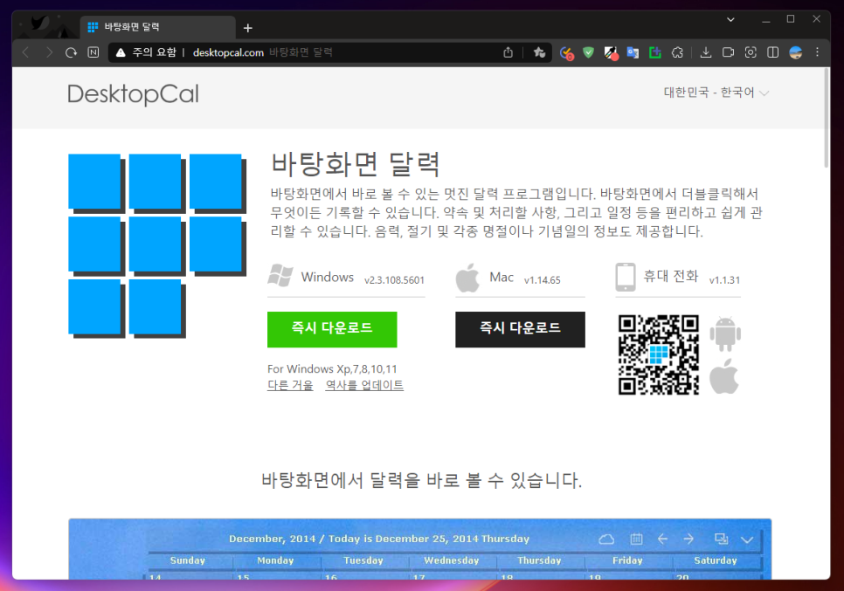Click the Windows logo icon
This screenshot has width=844, height=591.
(280, 275)
